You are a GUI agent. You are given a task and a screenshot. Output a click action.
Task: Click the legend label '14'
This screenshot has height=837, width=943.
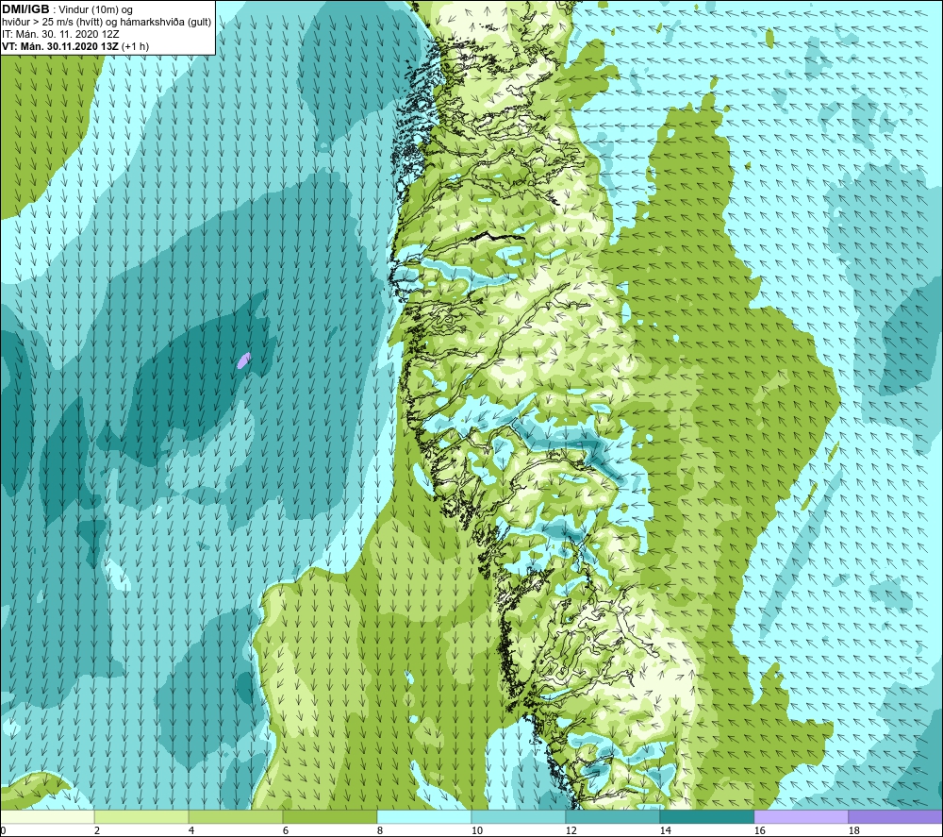(x=665, y=831)
